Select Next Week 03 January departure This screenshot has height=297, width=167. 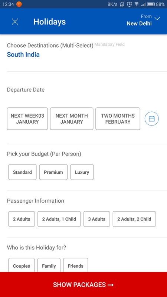pos(27,119)
